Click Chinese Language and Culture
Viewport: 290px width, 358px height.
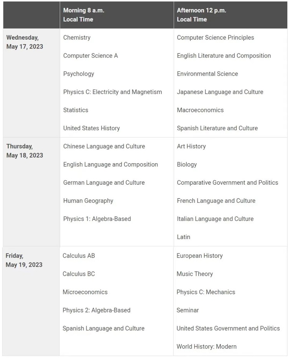tap(104, 146)
